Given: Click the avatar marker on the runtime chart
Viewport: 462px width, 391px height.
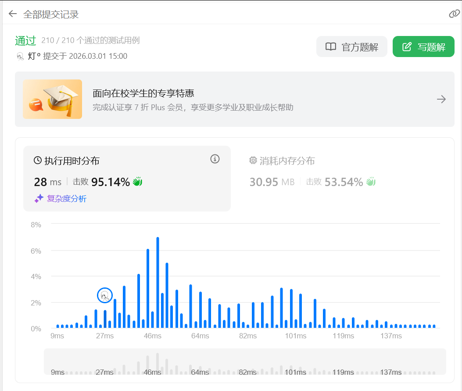Looking at the screenshot, I should 104,295.
